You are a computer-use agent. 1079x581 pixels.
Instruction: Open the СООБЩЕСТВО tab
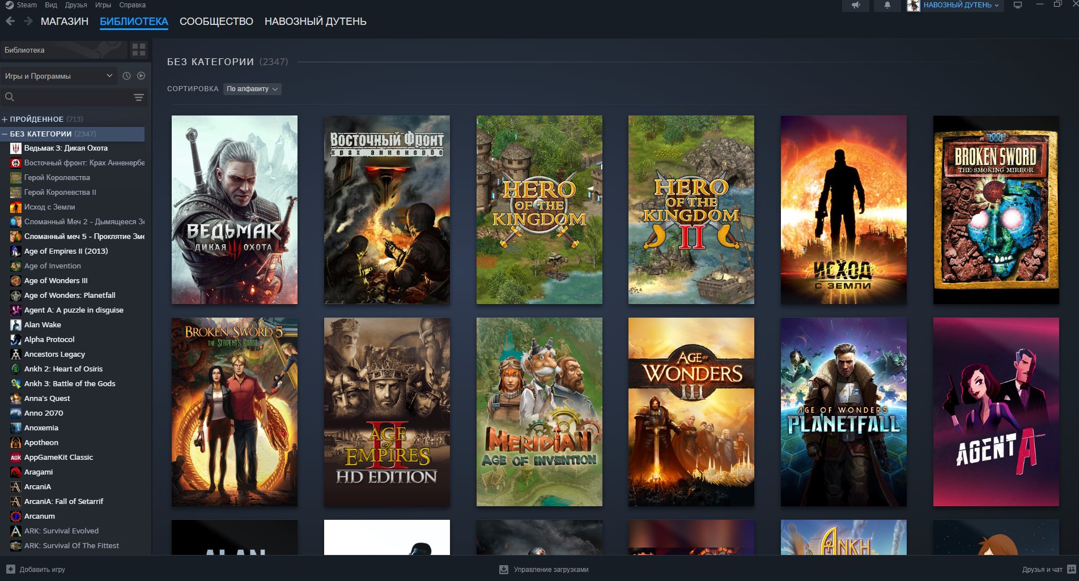[x=216, y=22]
